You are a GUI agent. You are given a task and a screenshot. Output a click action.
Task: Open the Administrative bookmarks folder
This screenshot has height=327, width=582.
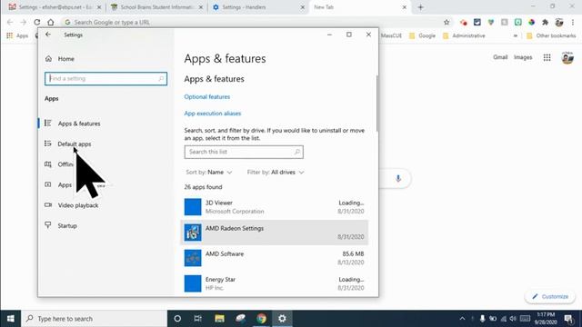pos(464,35)
